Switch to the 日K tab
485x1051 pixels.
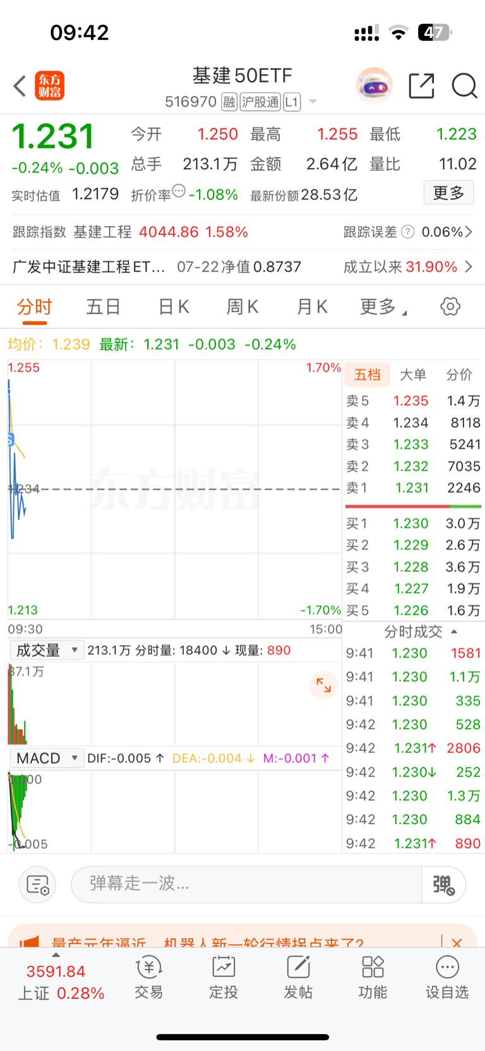pyautogui.click(x=174, y=307)
